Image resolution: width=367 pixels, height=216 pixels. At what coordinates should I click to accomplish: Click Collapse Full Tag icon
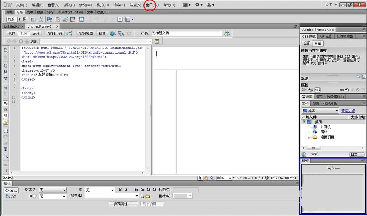click(6, 66)
